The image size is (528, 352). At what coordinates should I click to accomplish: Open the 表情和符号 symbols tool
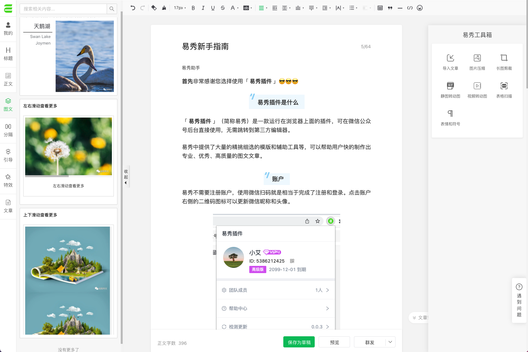pyautogui.click(x=450, y=118)
